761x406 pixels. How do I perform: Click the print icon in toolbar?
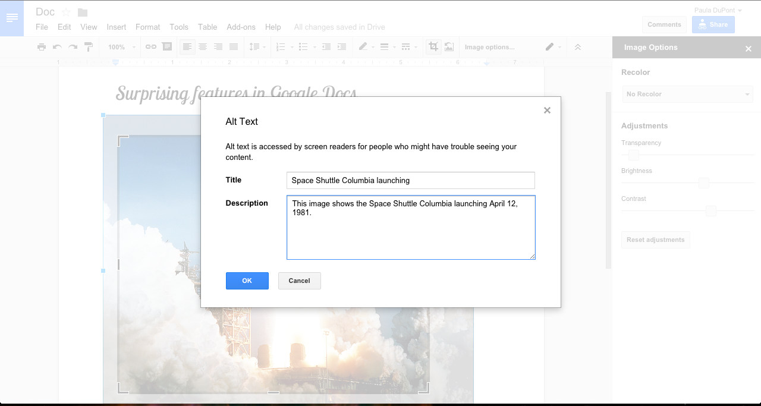pyautogui.click(x=41, y=47)
